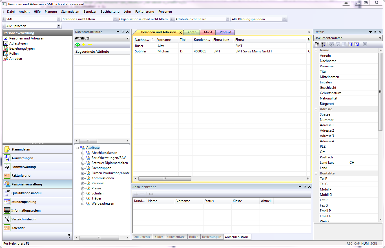
Task: Toggle pin on Datensatzattribute panel
Action: click(x=123, y=32)
